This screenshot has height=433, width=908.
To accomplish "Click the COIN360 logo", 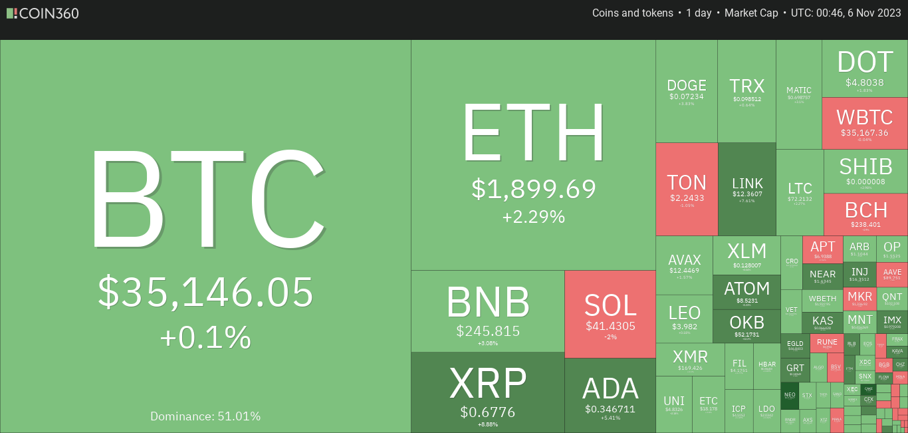I will point(43,13).
